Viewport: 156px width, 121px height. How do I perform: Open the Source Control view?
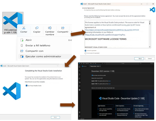click(80, 75)
